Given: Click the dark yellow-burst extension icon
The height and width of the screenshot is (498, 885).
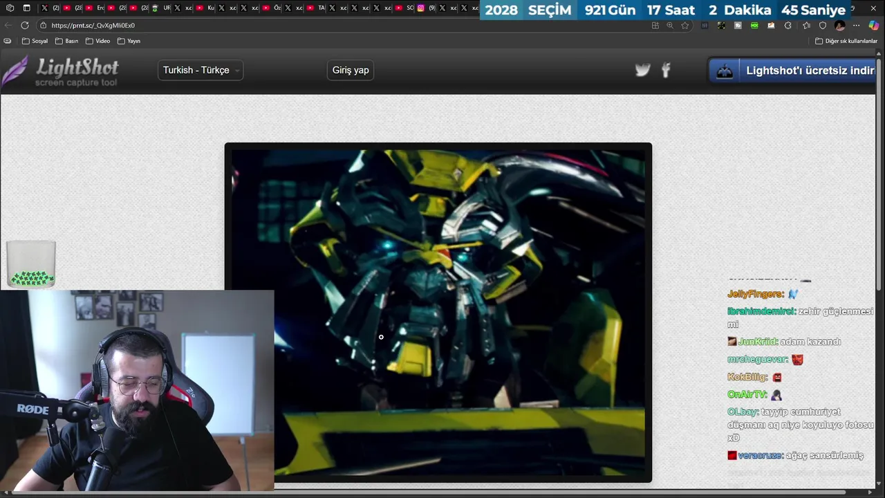Looking at the screenshot, I should click(x=721, y=26).
